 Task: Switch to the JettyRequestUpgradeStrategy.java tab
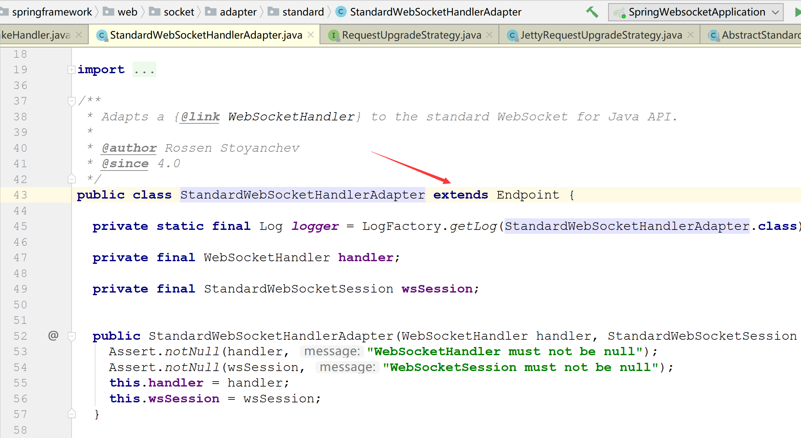tap(601, 35)
